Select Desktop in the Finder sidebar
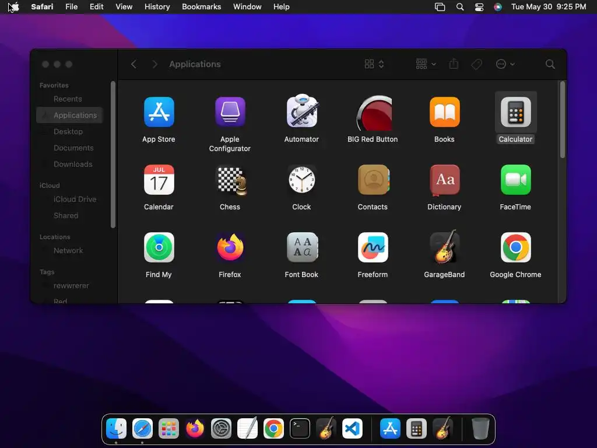Screen dimensions: 597x448 click(x=69, y=131)
